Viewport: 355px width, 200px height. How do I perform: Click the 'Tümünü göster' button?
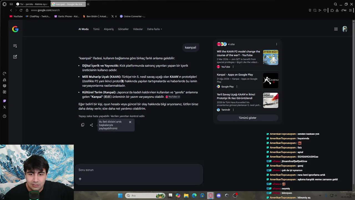click(247, 118)
